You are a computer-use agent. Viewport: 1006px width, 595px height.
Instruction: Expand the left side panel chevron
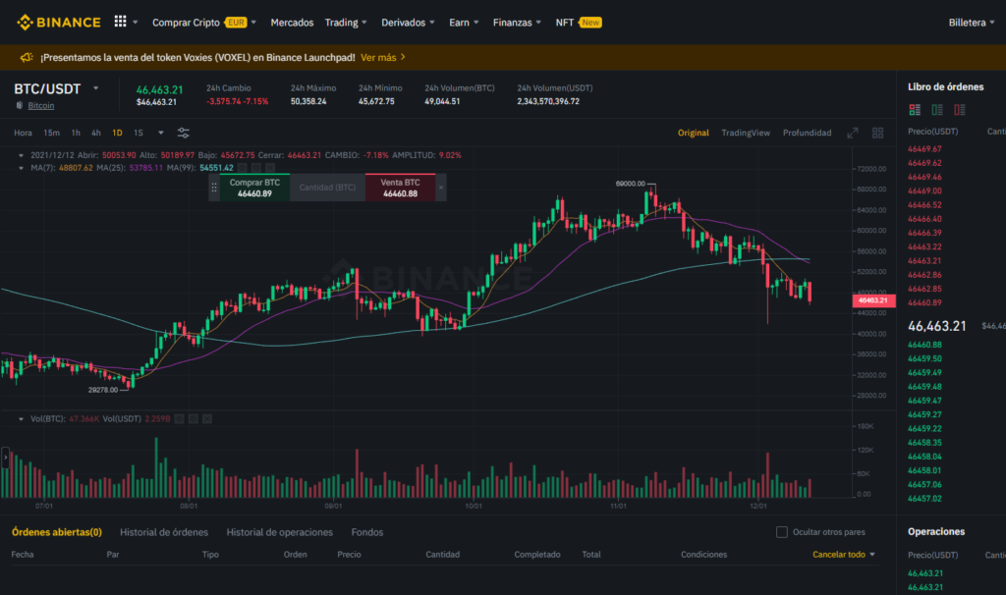coord(5,458)
